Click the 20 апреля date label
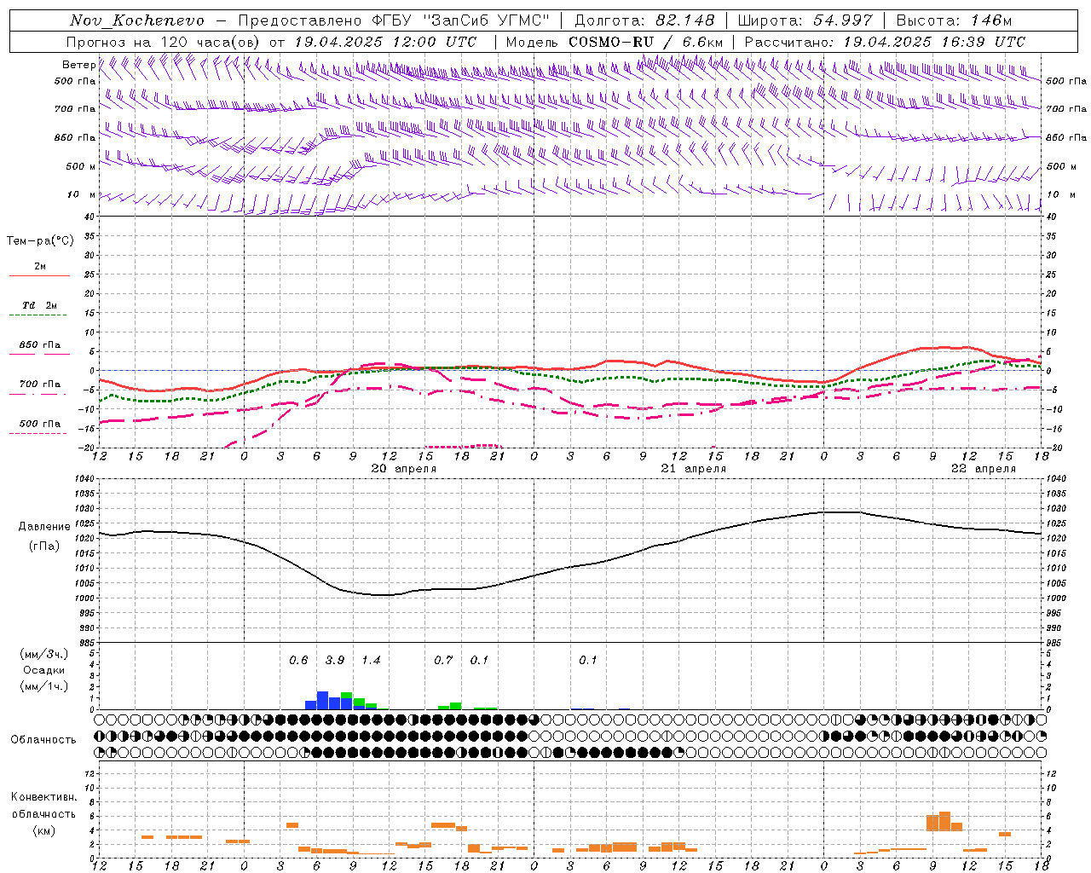Viewport: 1091px width, 873px height. pos(403,469)
